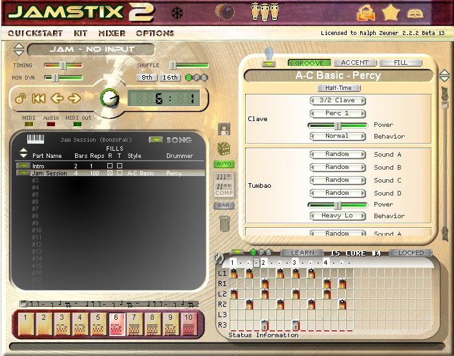Open the 3/2 Clave selector
This screenshot has width=454, height=356.
tap(337, 100)
